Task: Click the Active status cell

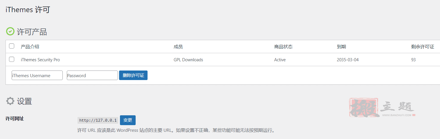Action: [x=280, y=60]
